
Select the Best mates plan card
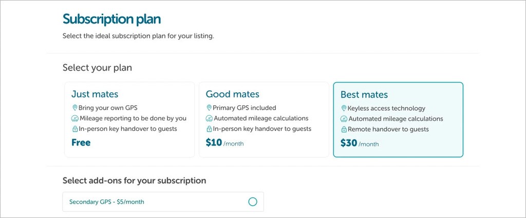point(398,120)
